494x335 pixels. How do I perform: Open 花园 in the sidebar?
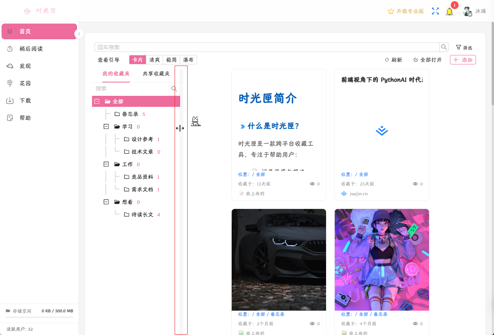tap(39, 83)
